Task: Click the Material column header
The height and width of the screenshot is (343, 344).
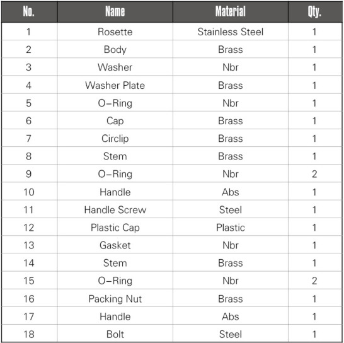Action: (x=231, y=11)
